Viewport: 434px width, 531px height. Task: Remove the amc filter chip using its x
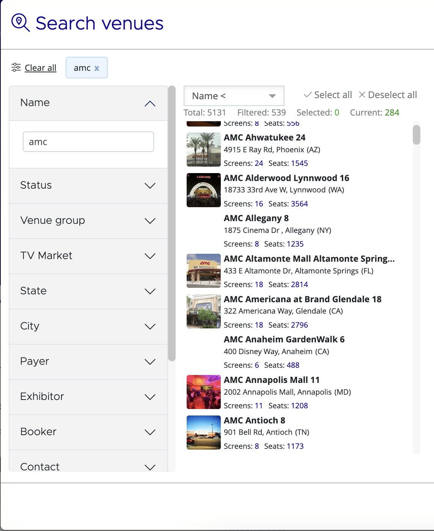click(97, 68)
